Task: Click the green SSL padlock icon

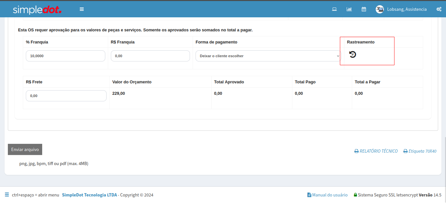Action: tap(355, 195)
